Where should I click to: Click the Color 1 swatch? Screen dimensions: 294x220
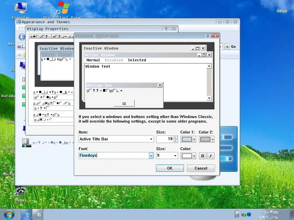point(187,139)
